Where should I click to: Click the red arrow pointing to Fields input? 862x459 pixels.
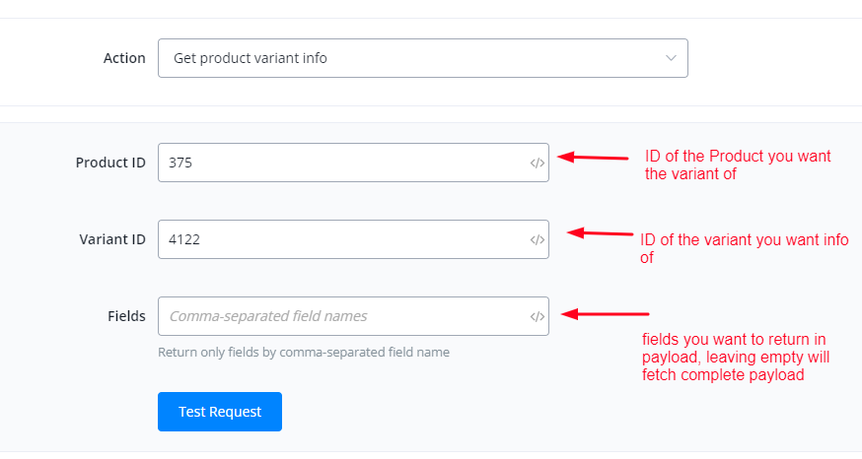pos(606,314)
